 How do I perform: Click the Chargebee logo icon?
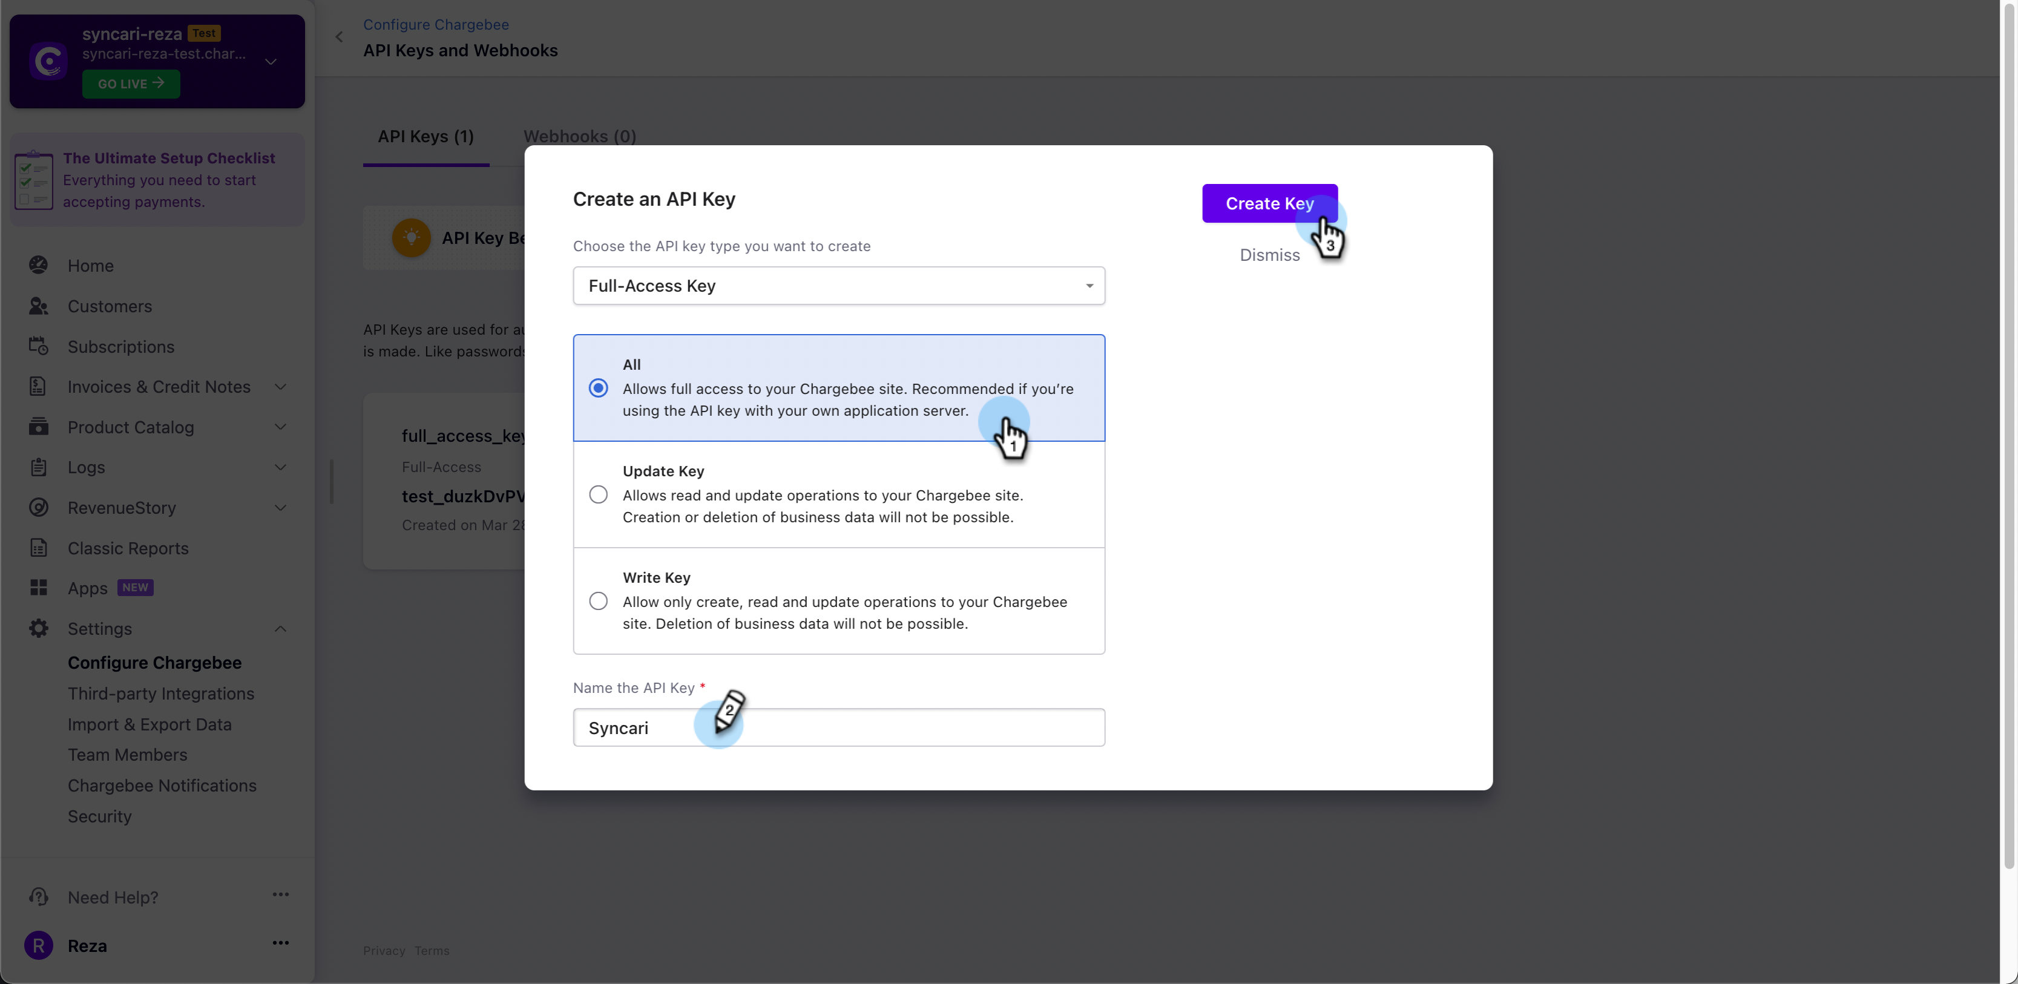pos(48,61)
